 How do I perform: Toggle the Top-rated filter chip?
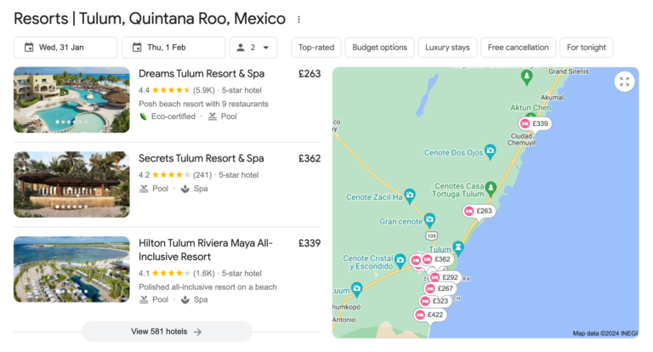316,48
